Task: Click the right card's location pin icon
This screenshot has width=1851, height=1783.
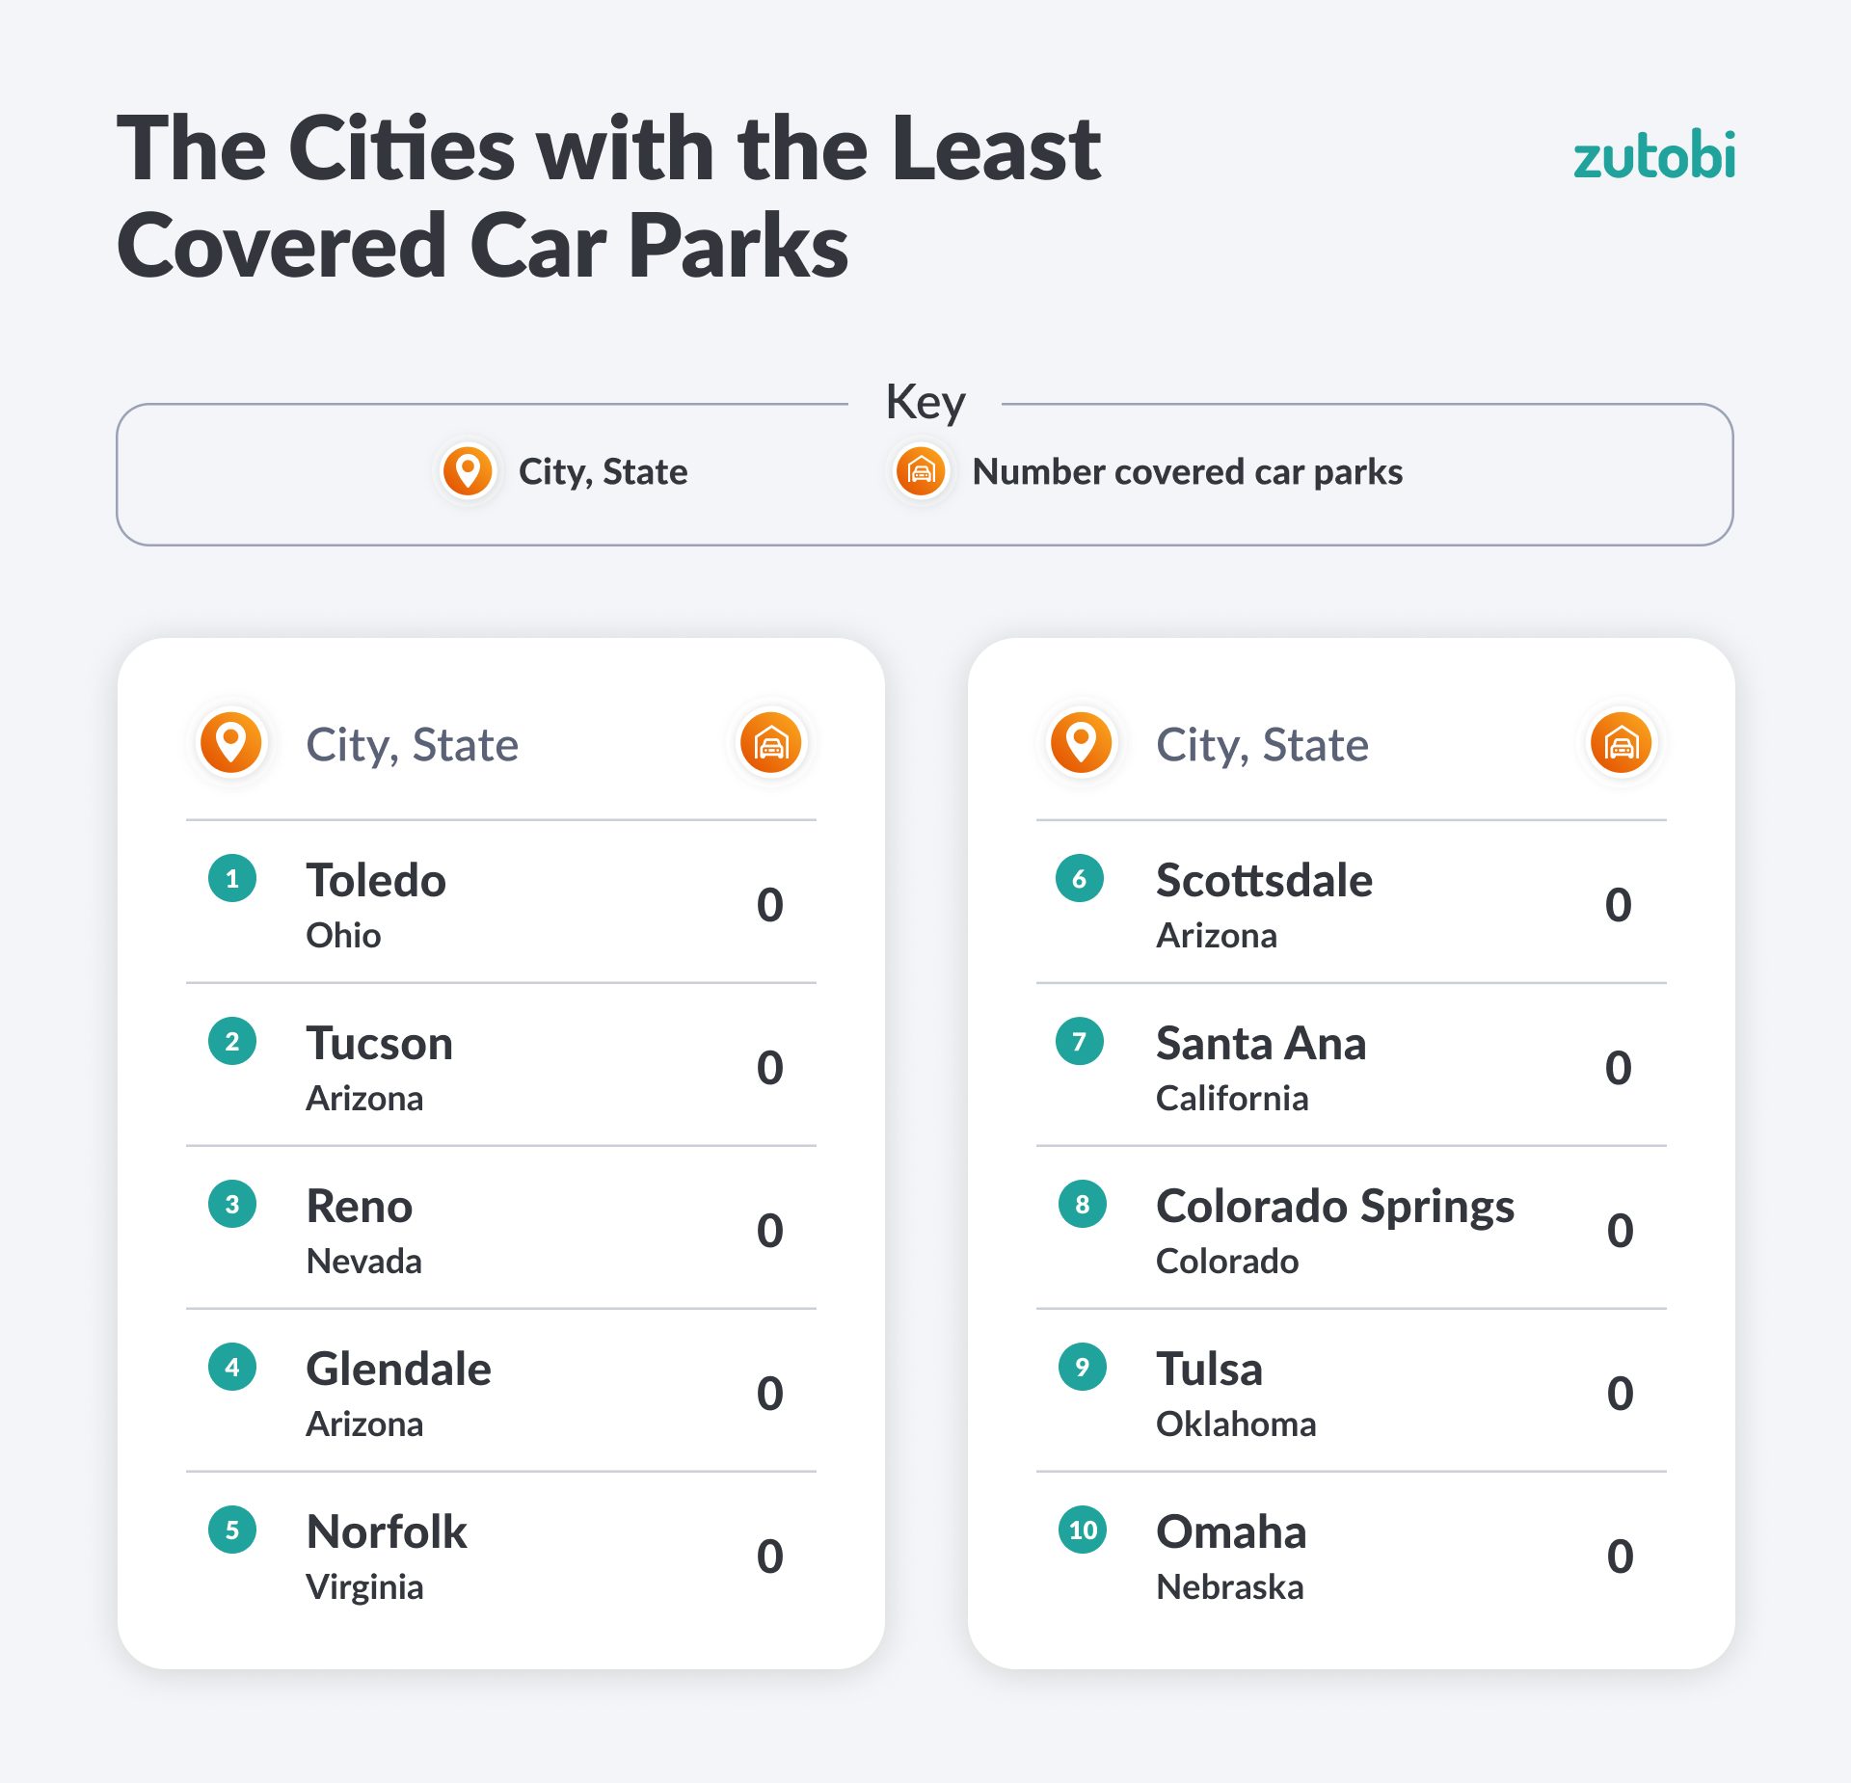Action: pos(1081,743)
